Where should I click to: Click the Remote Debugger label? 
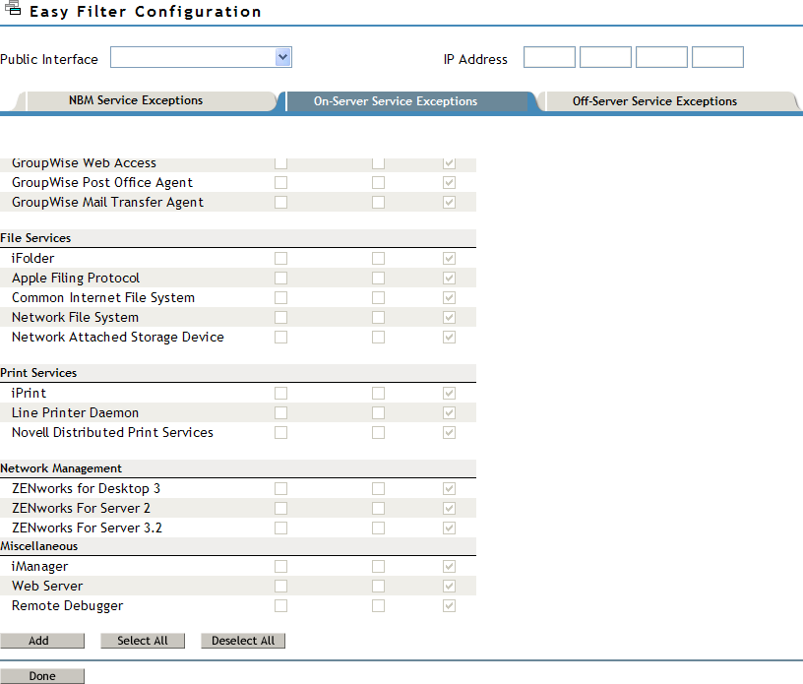[x=67, y=605]
